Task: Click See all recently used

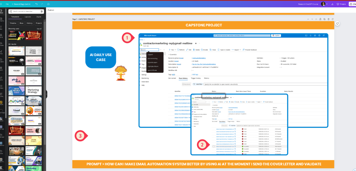Action: pyautogui.click(x=39, y=29)
